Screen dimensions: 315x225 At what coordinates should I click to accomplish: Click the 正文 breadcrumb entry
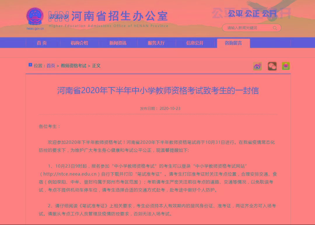pyautogui.click(x=96, y=65)
